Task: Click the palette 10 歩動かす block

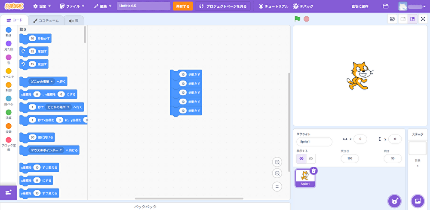Action: (35, 39)
